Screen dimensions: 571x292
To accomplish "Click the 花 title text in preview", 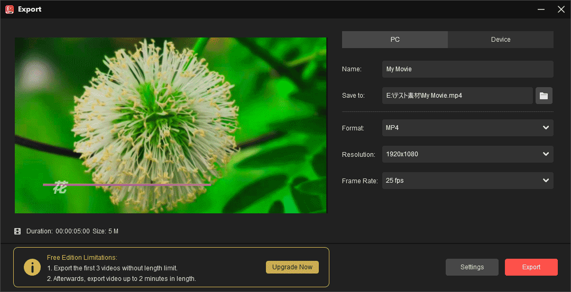I will point(60,188).
